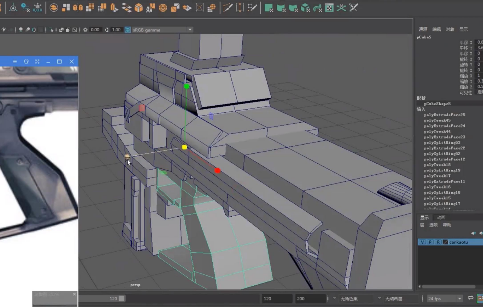Viewport: 483px width, 307px height.
Task: Toggle the viewport lighting bulb icon
Action: (4, 30)
